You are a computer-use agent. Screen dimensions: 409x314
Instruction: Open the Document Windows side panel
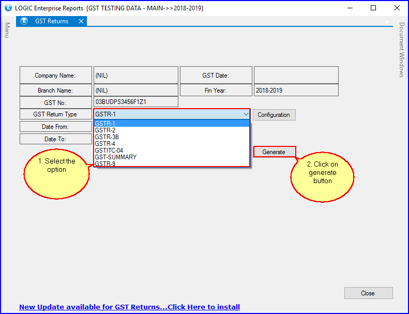pyautogui.click(x=402, y=50)
